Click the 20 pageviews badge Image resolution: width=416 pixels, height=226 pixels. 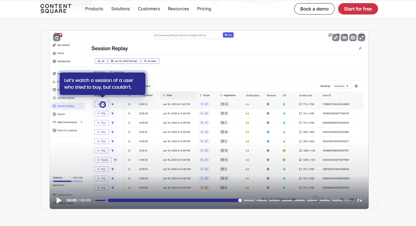pos(224,104)
